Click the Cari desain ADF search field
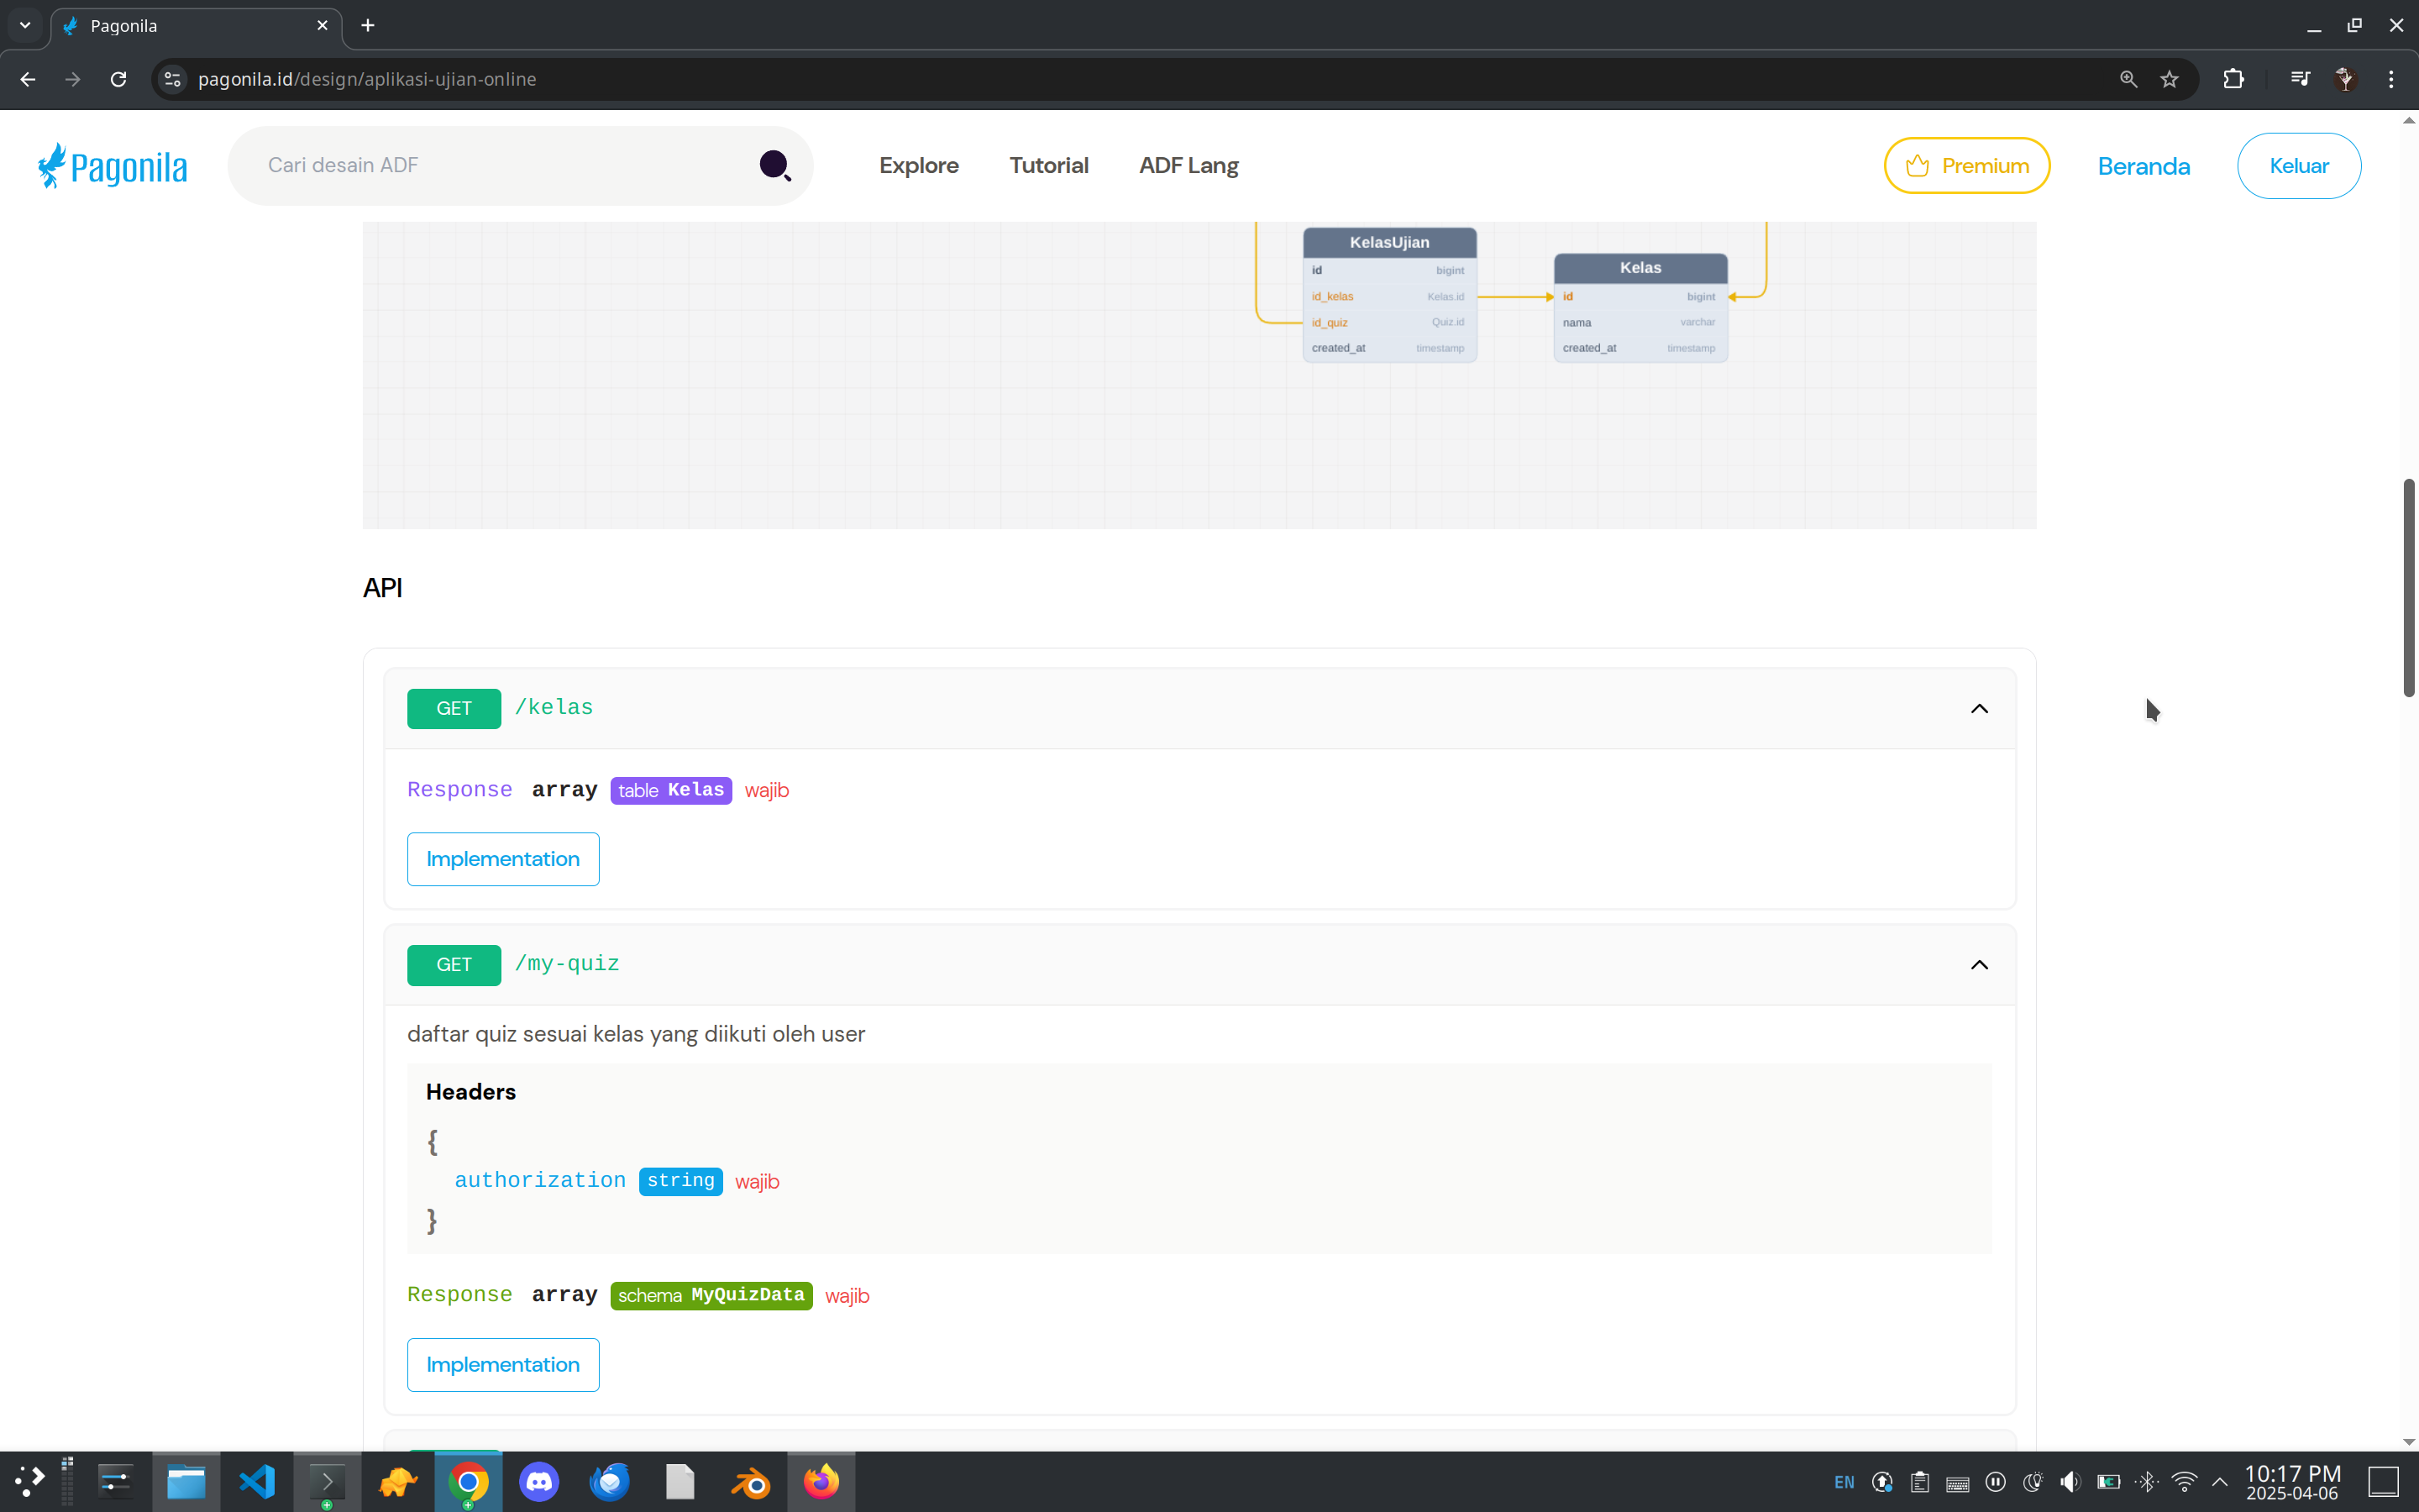2419x1512 pixels. (500, 166)
